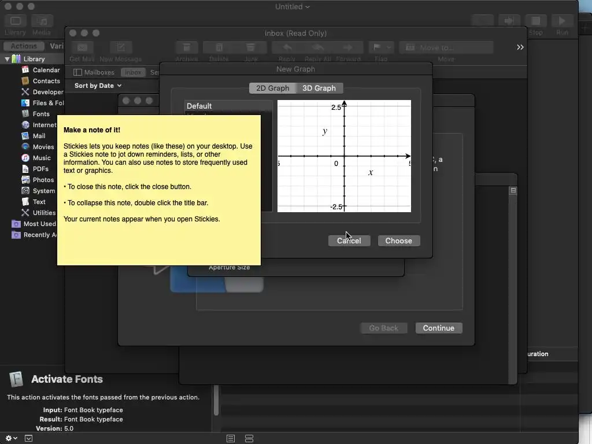
Task: Select the Default graph template
Action: pos(228,106)
